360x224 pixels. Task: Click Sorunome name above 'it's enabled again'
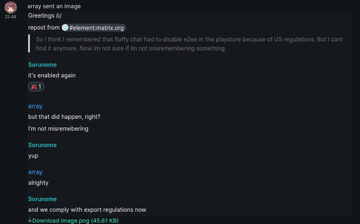click(42, 65)
